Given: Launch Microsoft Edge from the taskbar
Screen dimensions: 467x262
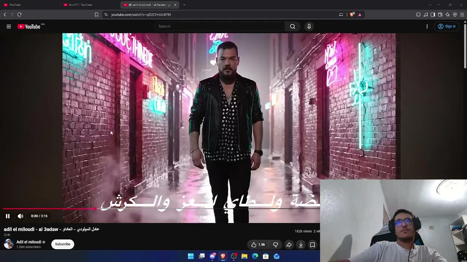Looking at the screenshot, I should 255,257.
